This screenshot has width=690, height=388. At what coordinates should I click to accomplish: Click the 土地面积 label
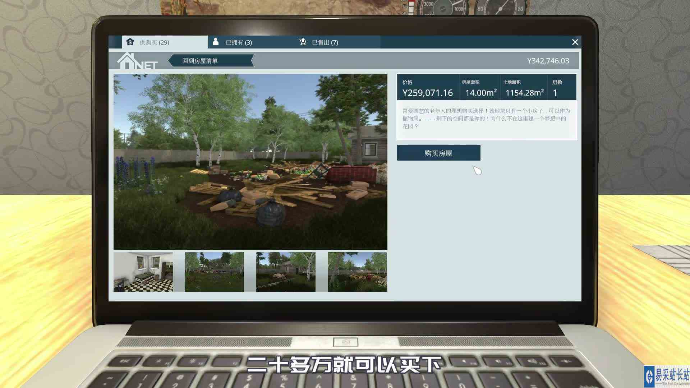pos(512,82)
